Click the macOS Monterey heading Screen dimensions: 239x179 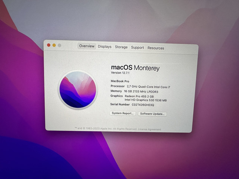coord(135,68)
